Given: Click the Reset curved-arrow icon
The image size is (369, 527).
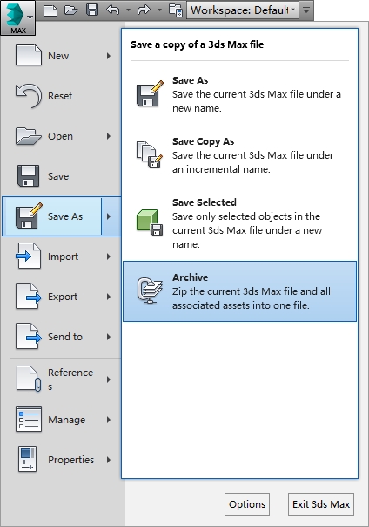Looking at the screenshot, I should [x=29, y=96].
